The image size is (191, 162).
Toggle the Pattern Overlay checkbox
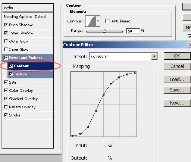pos(6,107)
